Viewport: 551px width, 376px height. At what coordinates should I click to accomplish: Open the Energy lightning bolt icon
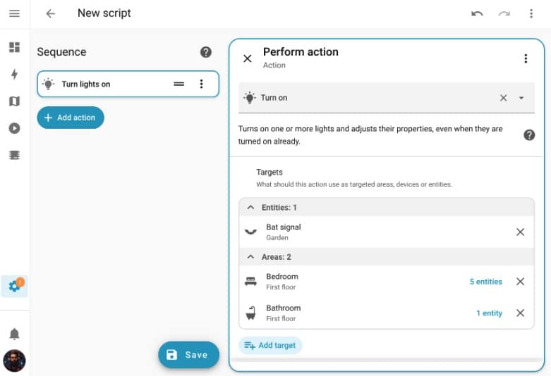click(x=14, y=75)
